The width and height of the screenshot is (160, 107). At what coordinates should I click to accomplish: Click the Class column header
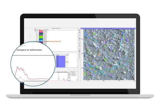pos(40,30)
